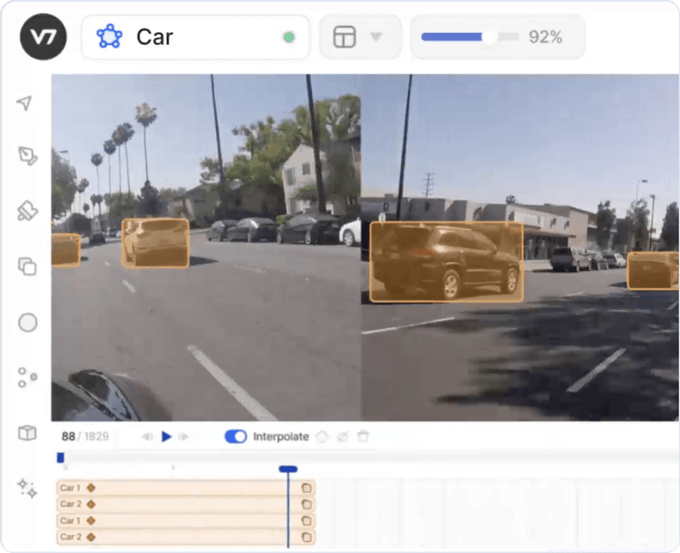Open the Car class selector dropdown

(195, 37)
